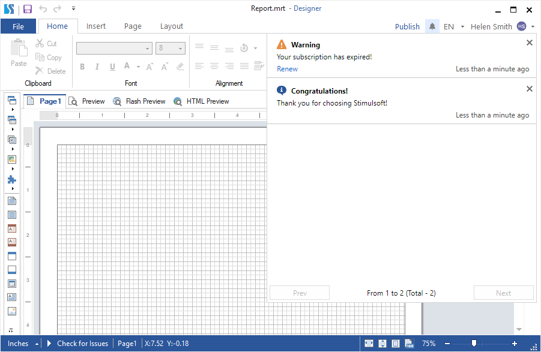Click the Shrink Font icon
Image resolution: width=541 pixels, height=352 pixels.
(x=165, y=67)
